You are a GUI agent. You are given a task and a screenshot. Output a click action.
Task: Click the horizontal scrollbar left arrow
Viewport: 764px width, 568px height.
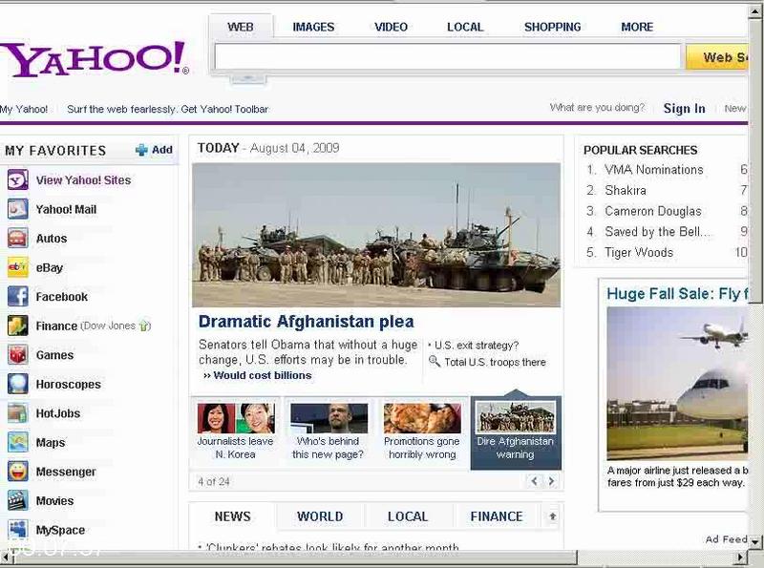(x=6, y=557)
